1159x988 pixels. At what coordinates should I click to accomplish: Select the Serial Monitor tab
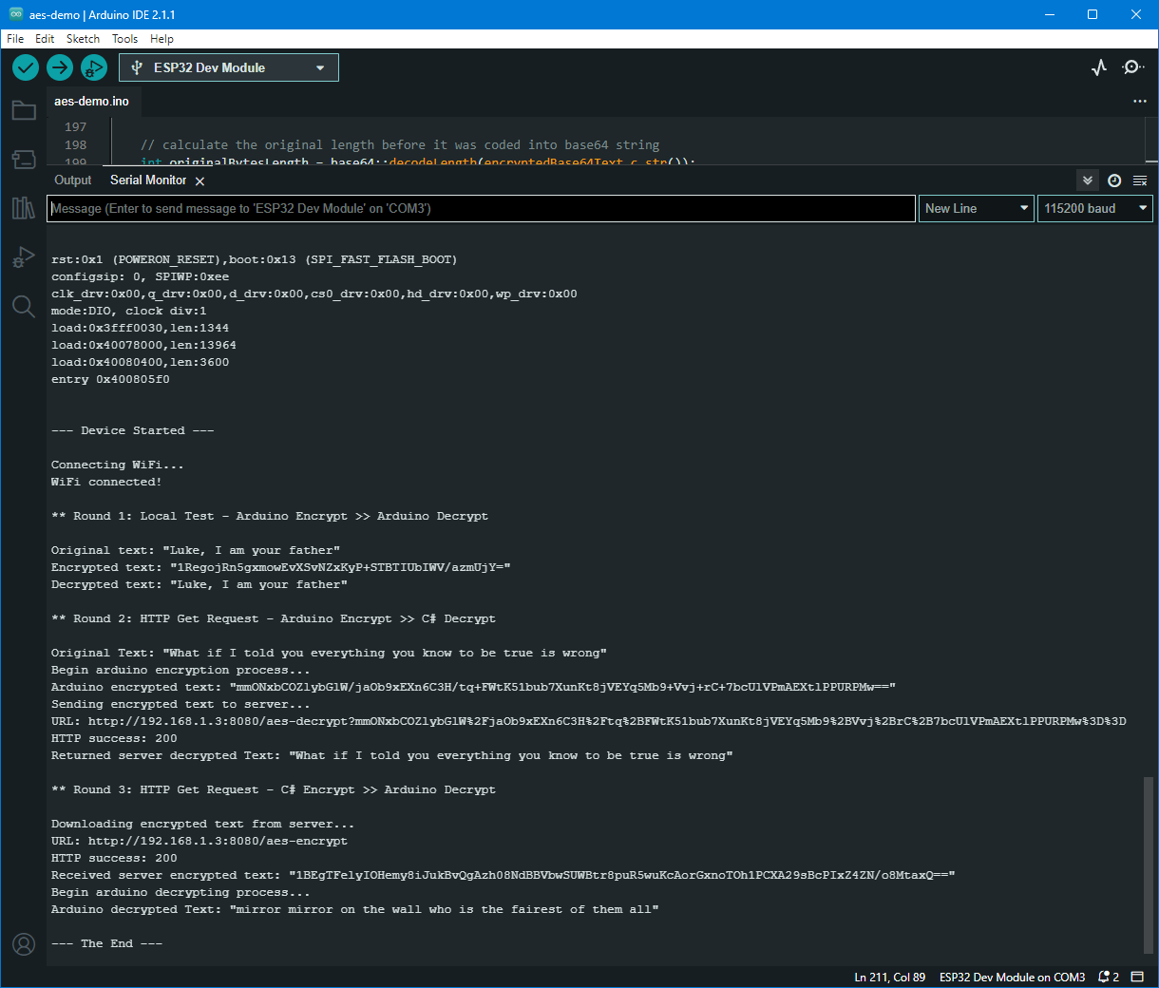coord(148,180)
